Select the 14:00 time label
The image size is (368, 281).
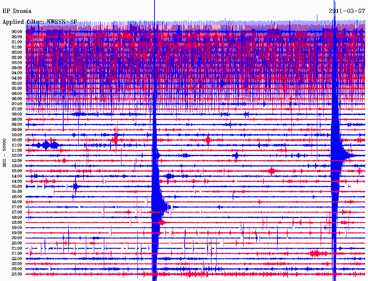coord(17,176)
